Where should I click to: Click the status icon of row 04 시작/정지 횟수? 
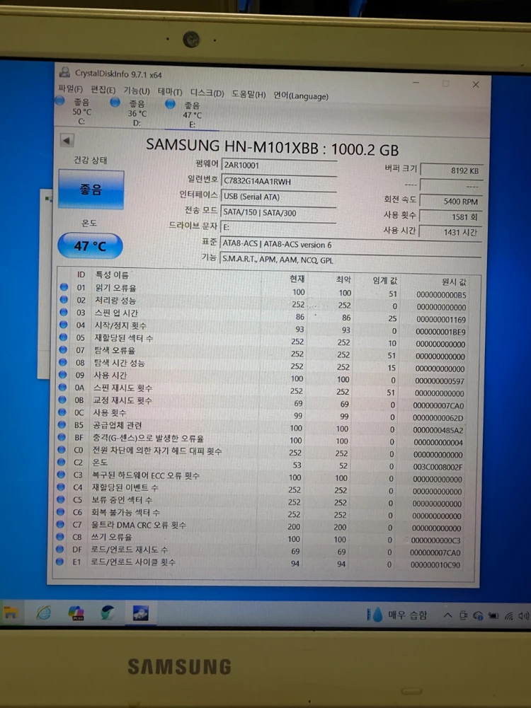point(63,325)
